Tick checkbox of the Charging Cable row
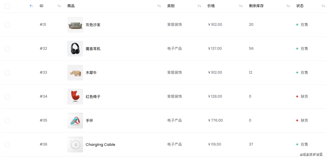326x159 pixels. [x=7, y=144]
